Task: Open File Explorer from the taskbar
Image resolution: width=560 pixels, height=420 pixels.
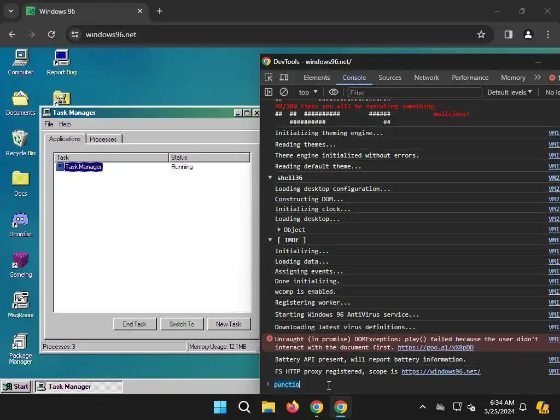Action: 268,407
